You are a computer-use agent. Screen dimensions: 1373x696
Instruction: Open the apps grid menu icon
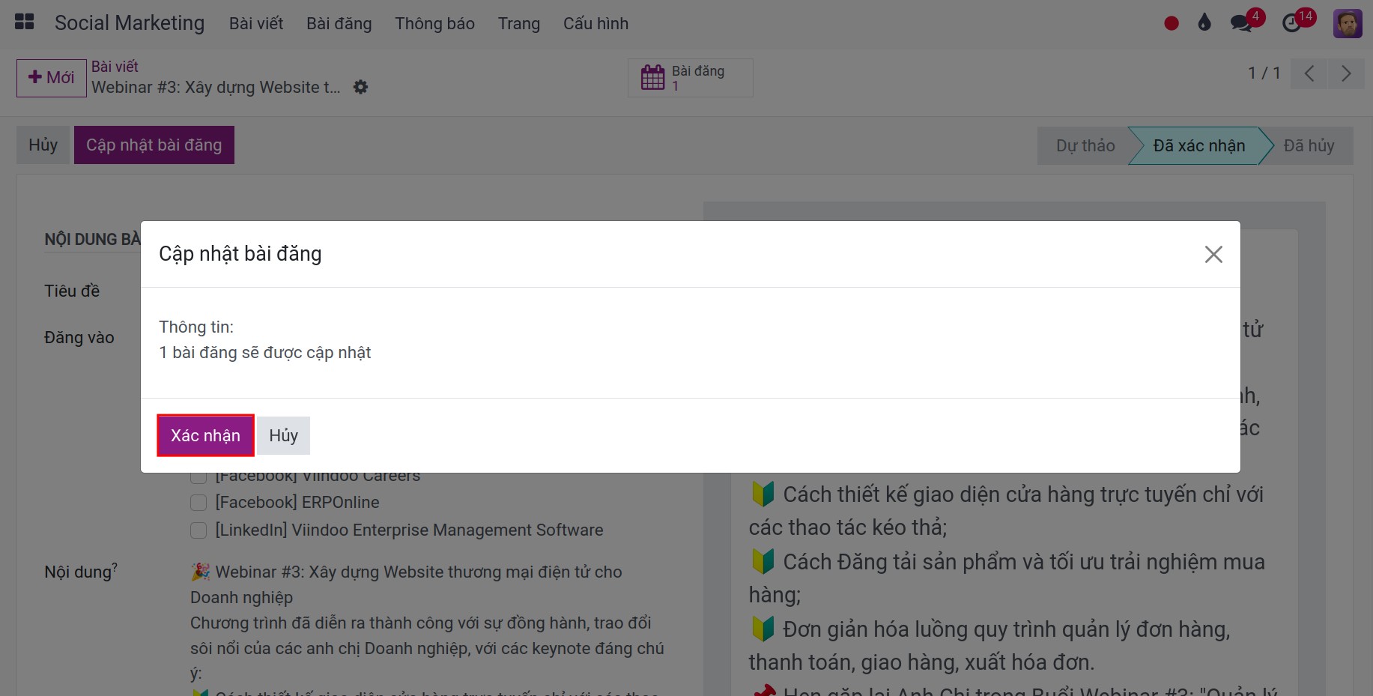pos(25,22)
